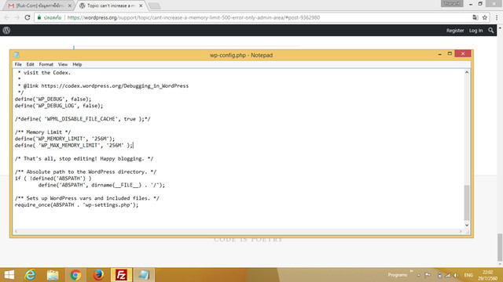Click Notepad horizontal scroll left arrow

pyautogui.click(x=16, y=231)
